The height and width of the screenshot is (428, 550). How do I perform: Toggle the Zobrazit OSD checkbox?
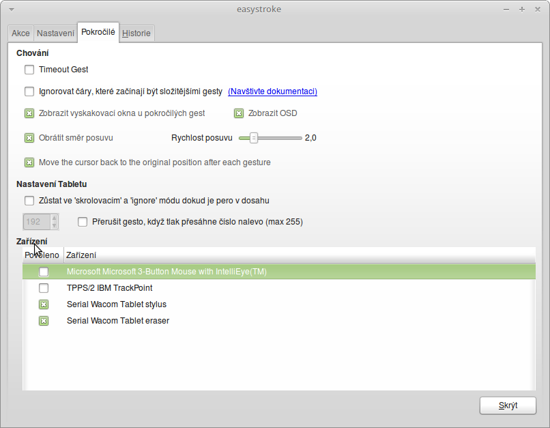coord(239,113)
